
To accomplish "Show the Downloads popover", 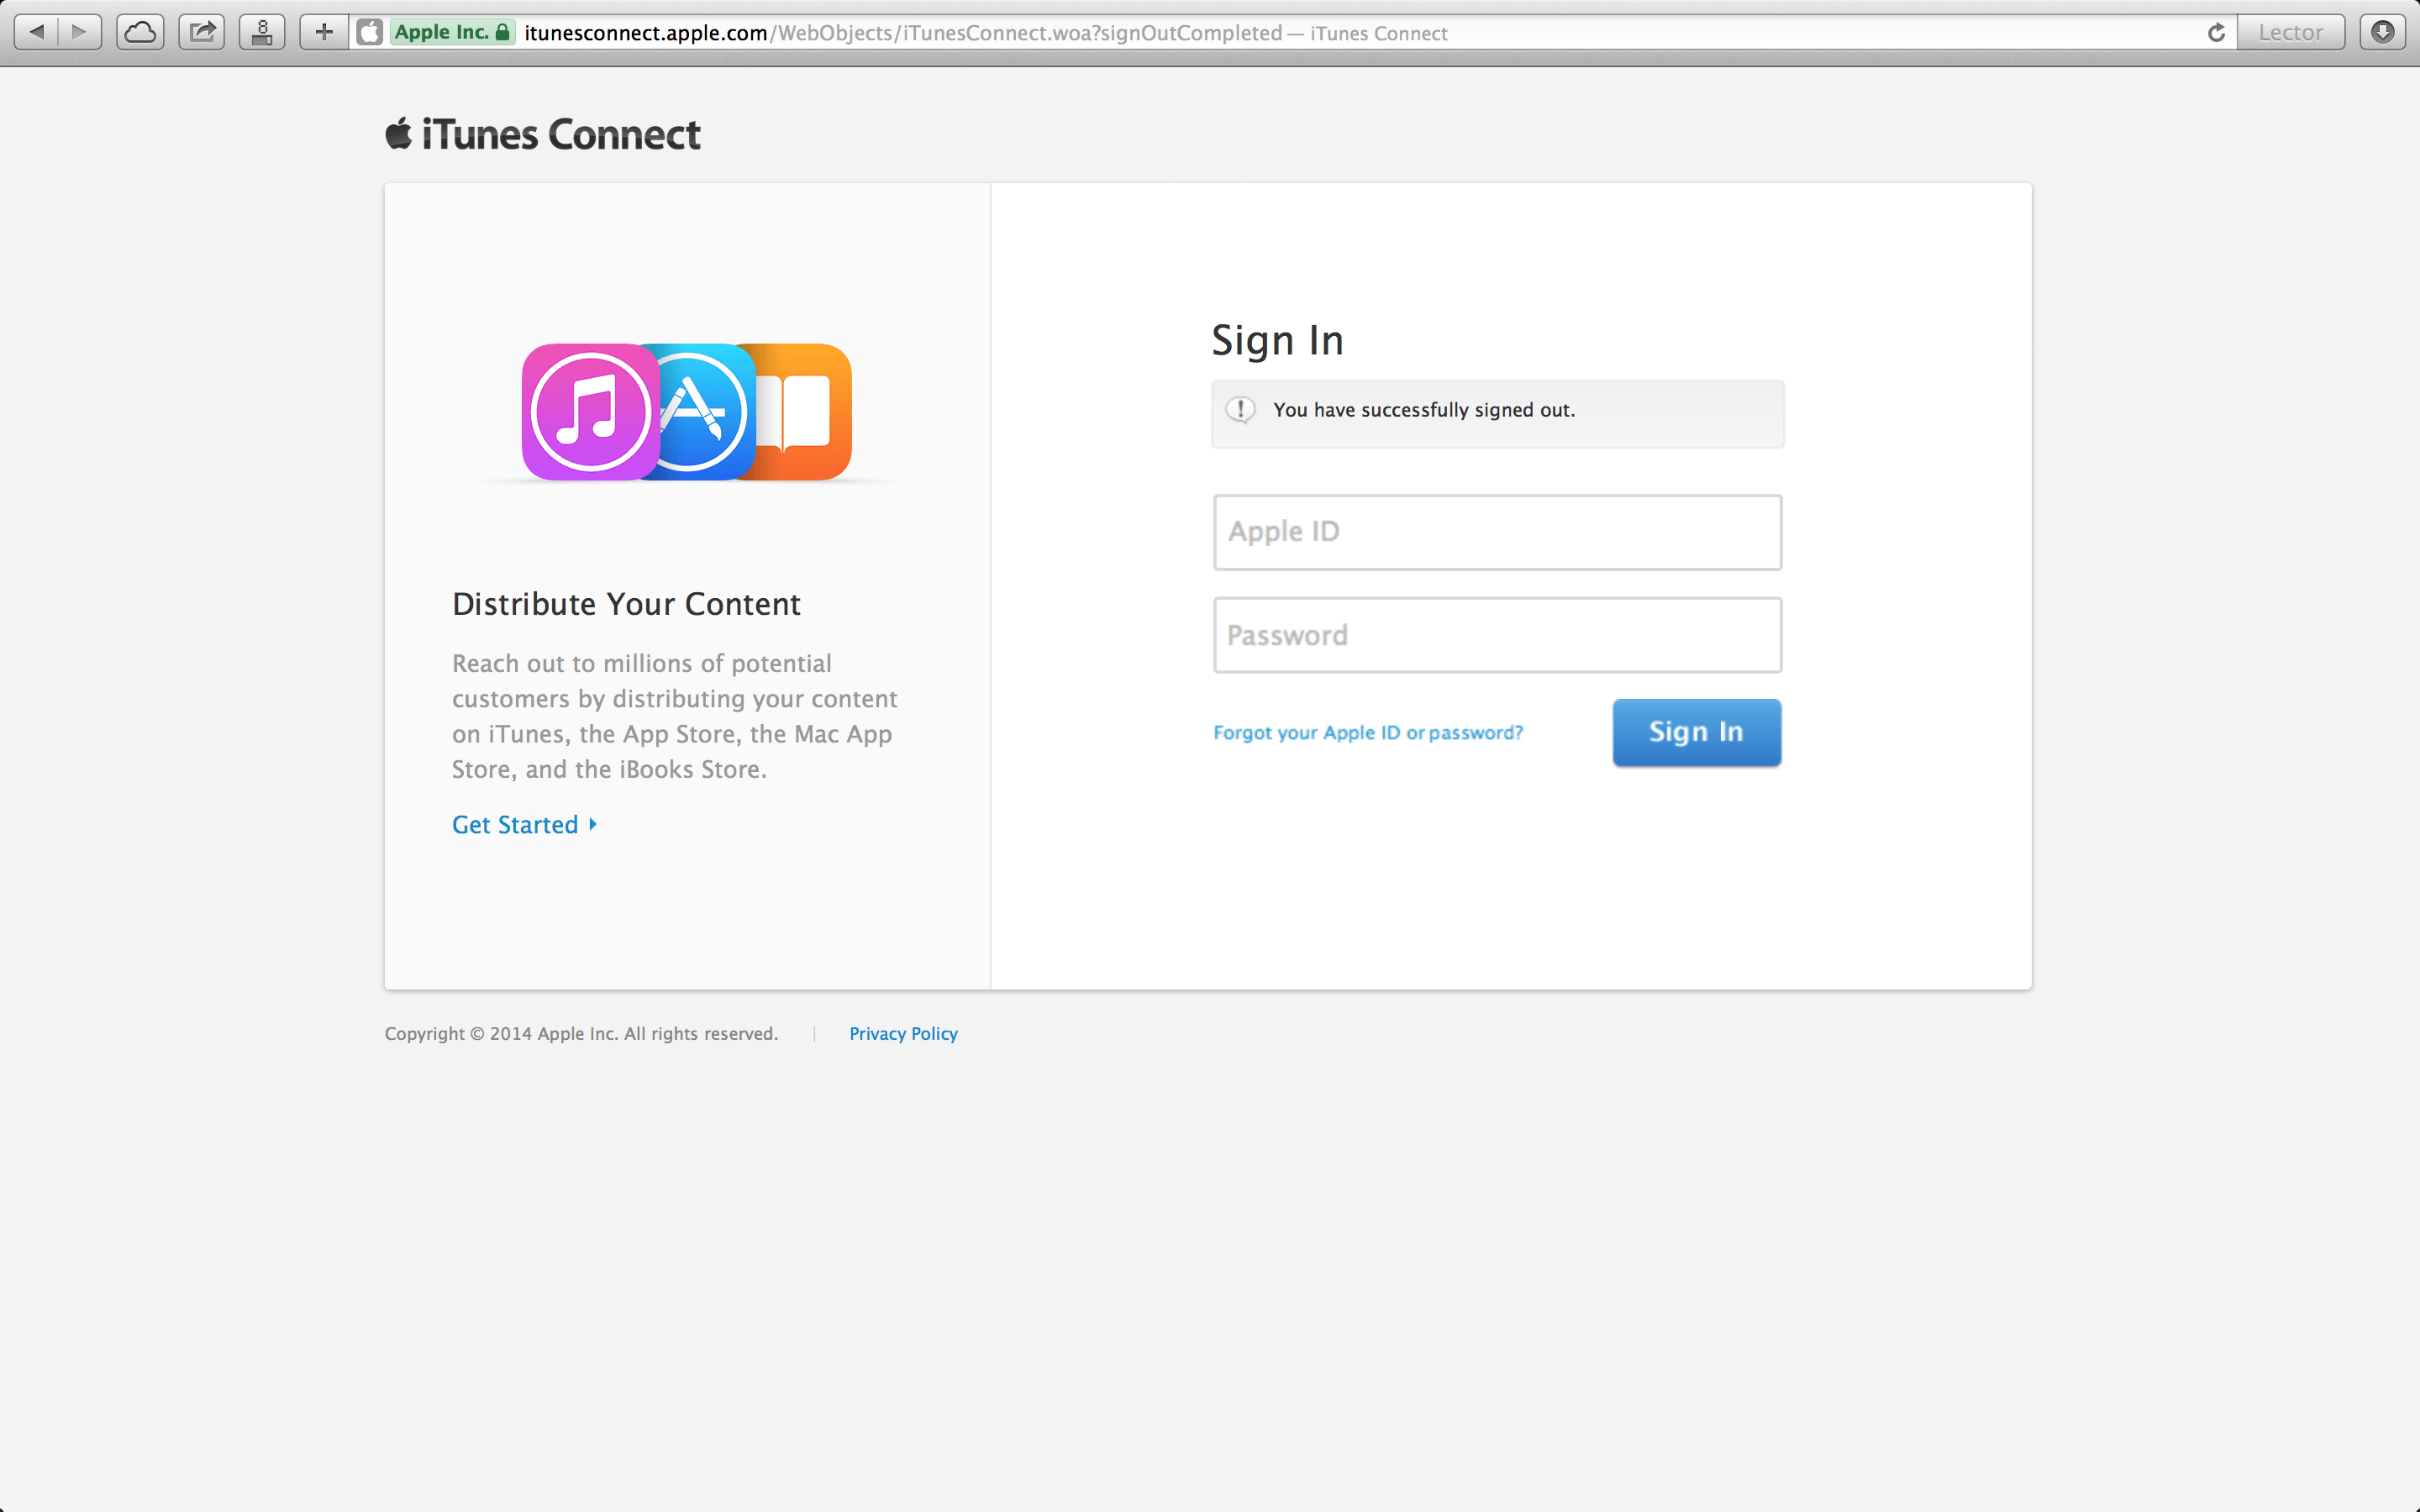I will tap(2384, 31).
